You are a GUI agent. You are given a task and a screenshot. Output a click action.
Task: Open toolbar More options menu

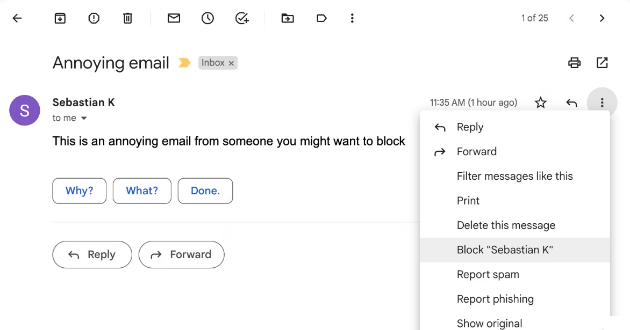352,18
